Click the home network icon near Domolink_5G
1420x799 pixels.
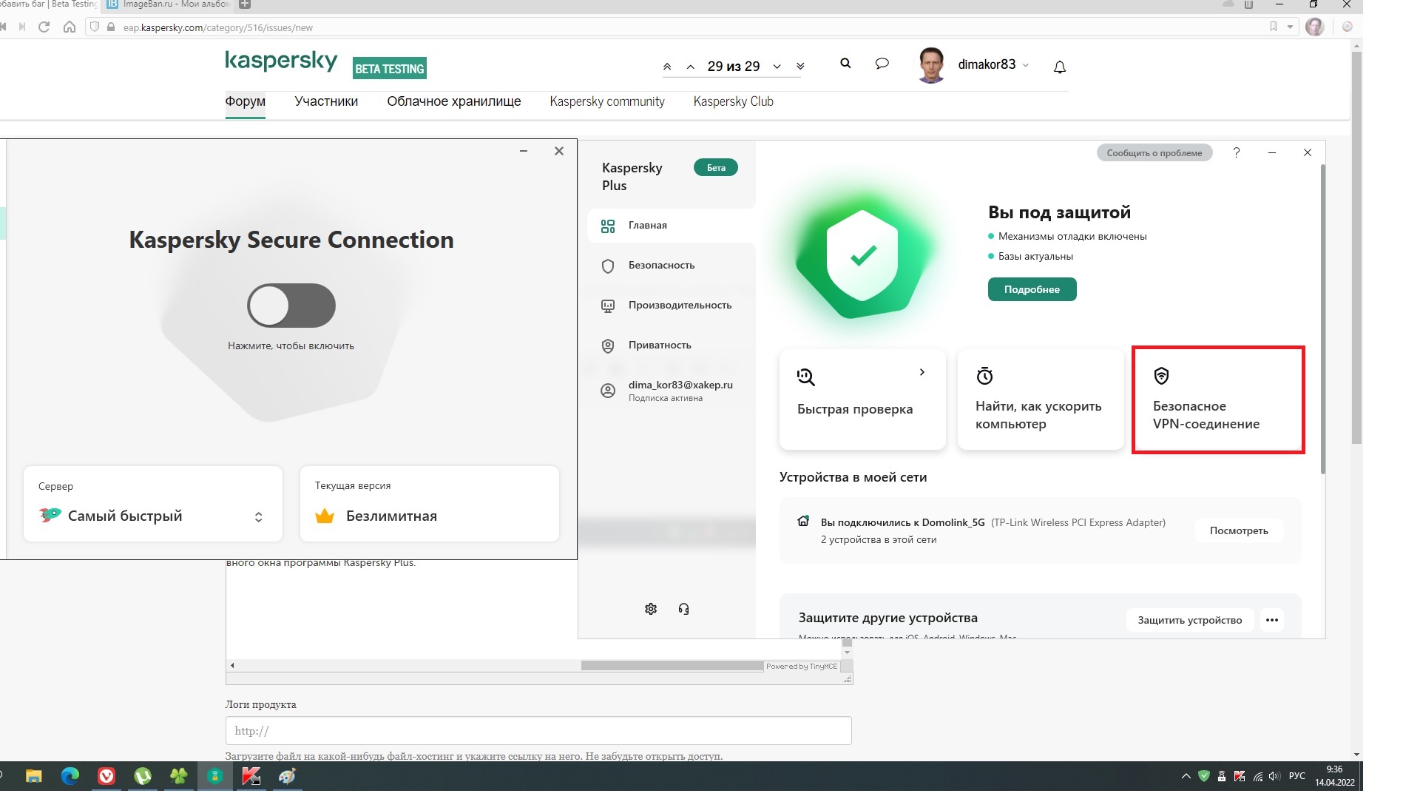click(x=803, y=521)
